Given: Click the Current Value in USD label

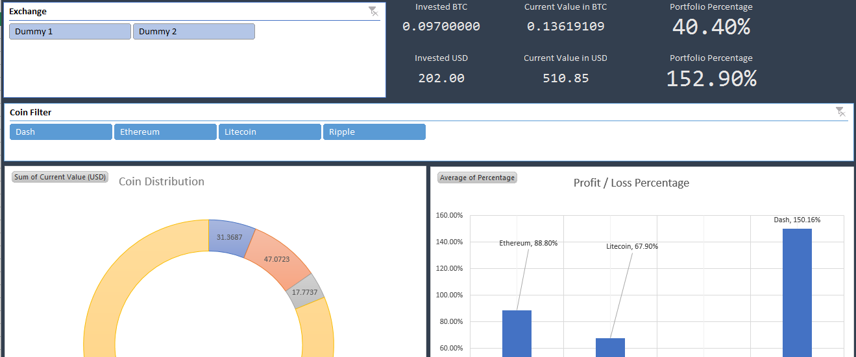Looking at the screenshot, I should pyautogui.click(x=566, y=58).
